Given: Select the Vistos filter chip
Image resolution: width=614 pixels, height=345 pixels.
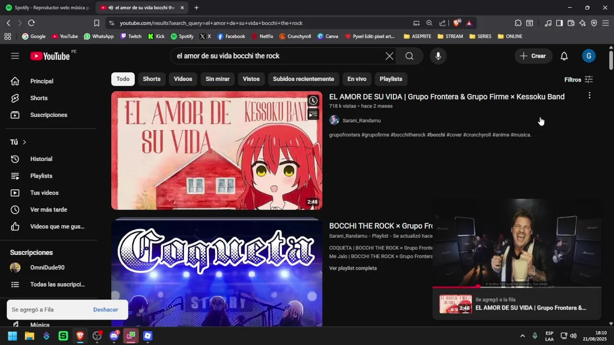Looking at the screenshot, I should click(251, 79).
